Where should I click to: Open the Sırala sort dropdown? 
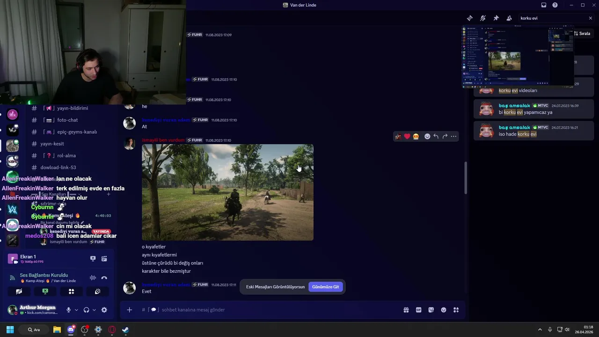[582, 34]
